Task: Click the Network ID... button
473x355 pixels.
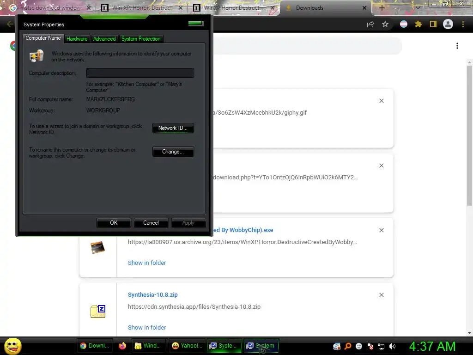Action: (173, 128)
